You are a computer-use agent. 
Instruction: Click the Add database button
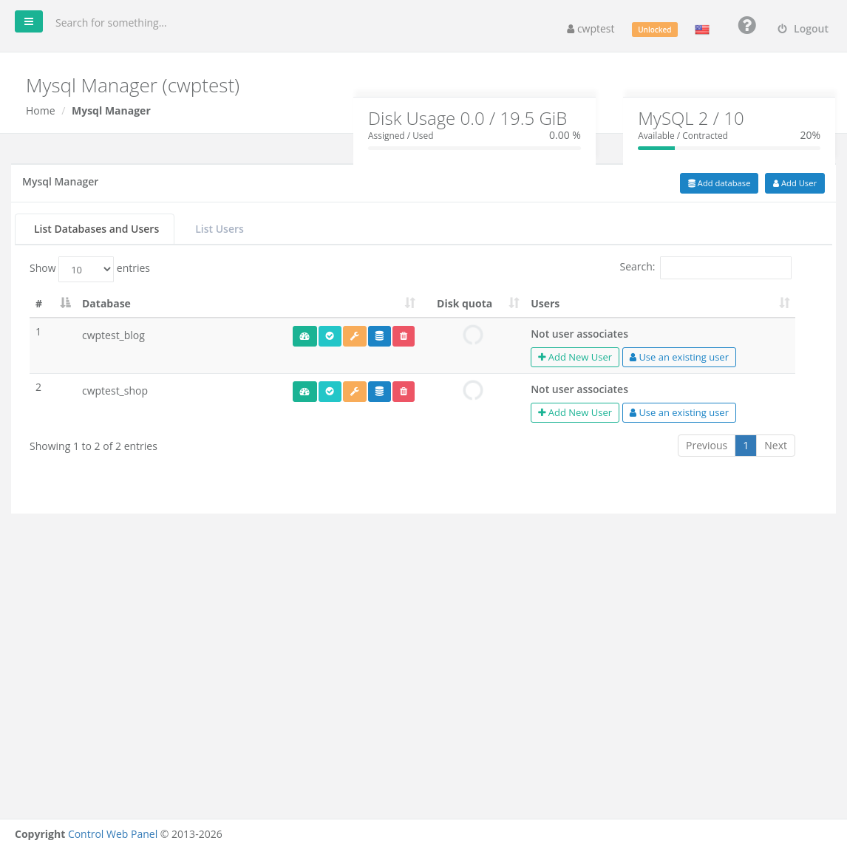click(718, 183)
